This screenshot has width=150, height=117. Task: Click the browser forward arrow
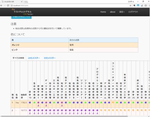(5, 5)
